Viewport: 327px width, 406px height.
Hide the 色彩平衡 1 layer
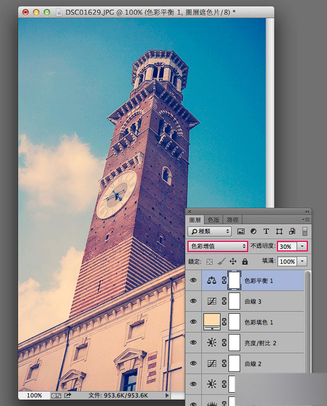[193, 280]
